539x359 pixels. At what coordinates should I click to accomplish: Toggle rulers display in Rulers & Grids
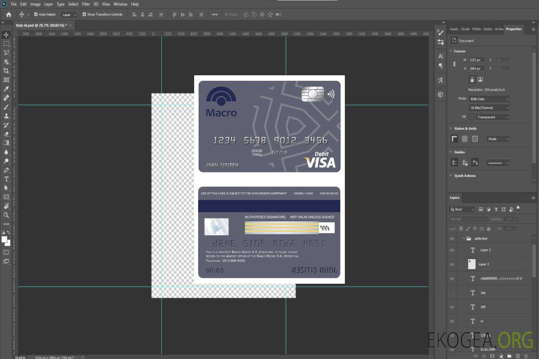click(x=454, y=139)
